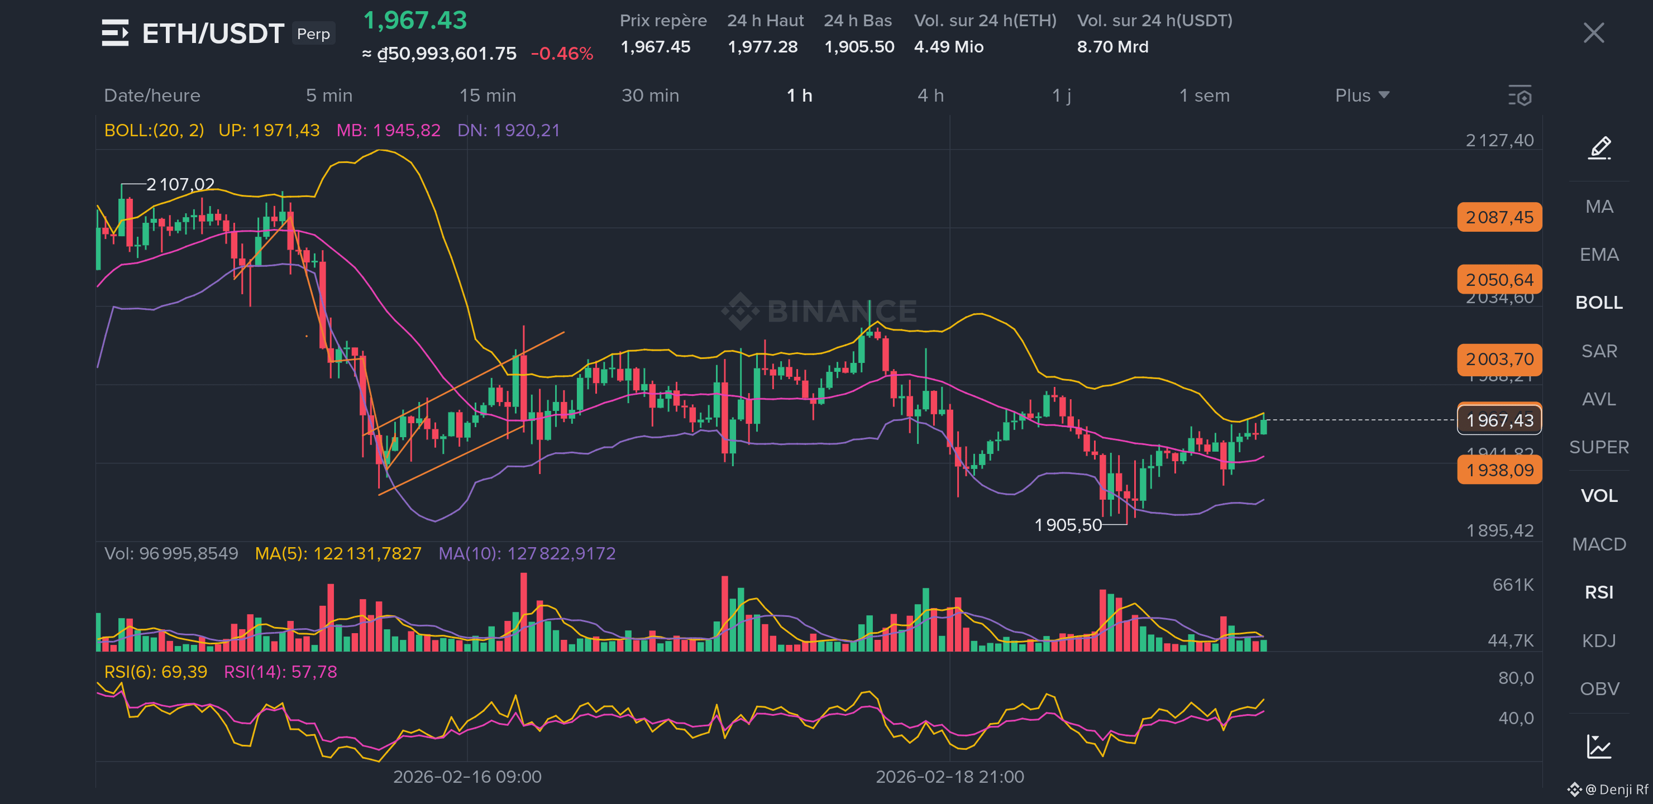
Task: Toggle the BOLL indicator
Action: click(1599, 303)
